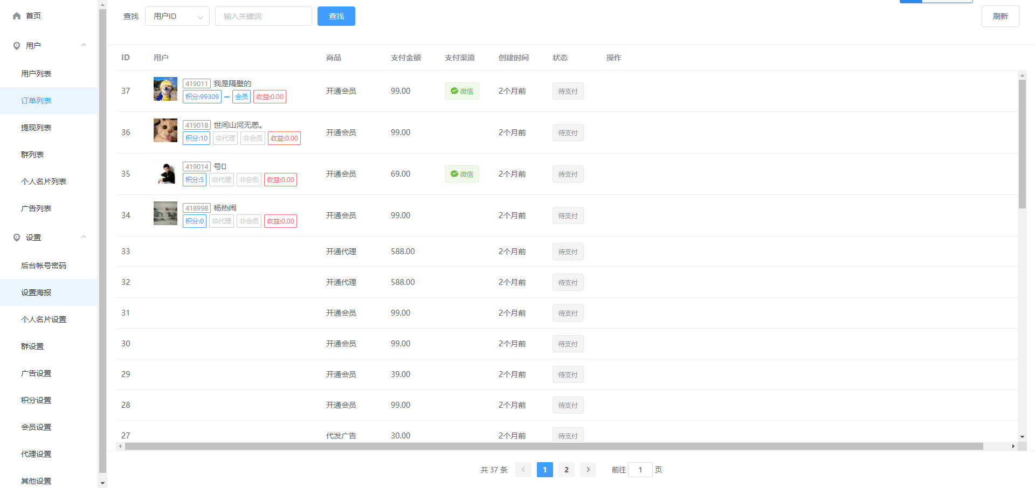
Task: Click the horizontal scrollbar below the table
Action: pos(554,447)
